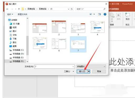Open the recent locations dropdown arrow
Screen dimensions: 135x98
point(16,9)
